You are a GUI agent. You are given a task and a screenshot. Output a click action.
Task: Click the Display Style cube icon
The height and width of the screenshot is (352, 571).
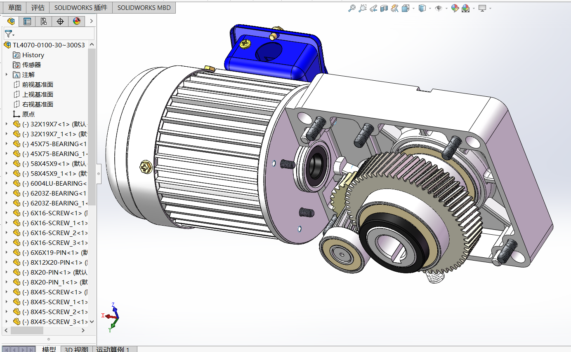tap(422, 8)
